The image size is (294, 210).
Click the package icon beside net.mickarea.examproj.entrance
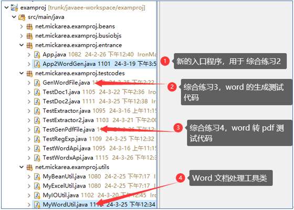tap(29, 45)
